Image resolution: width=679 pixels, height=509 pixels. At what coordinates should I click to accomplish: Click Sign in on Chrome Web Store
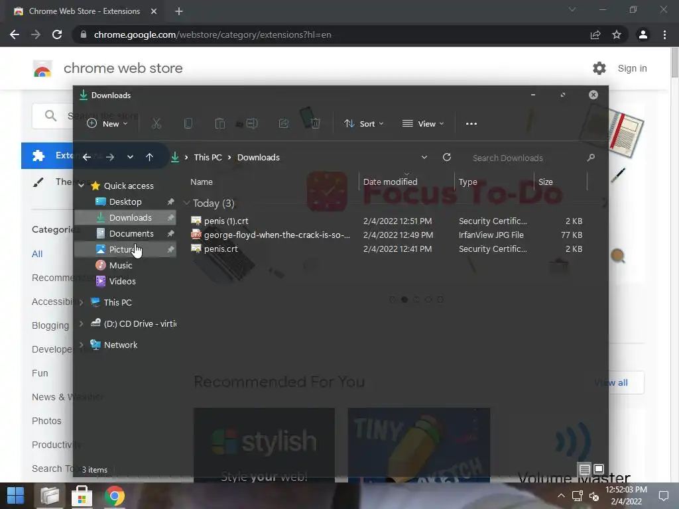point(632,68)
